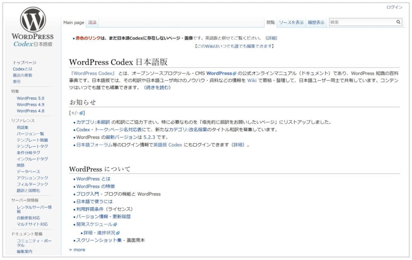
Task: Click the » more link
Action: click(x=77, y=250)
